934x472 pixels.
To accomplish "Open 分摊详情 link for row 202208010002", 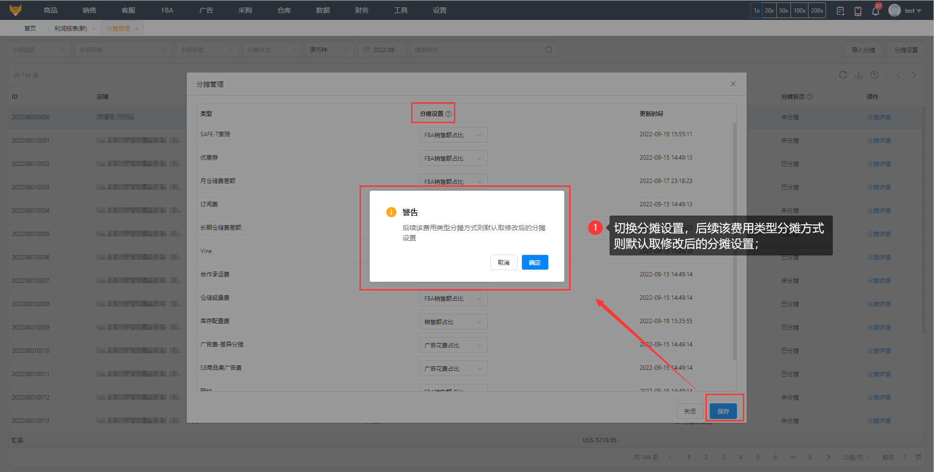I will click(879, 164).
